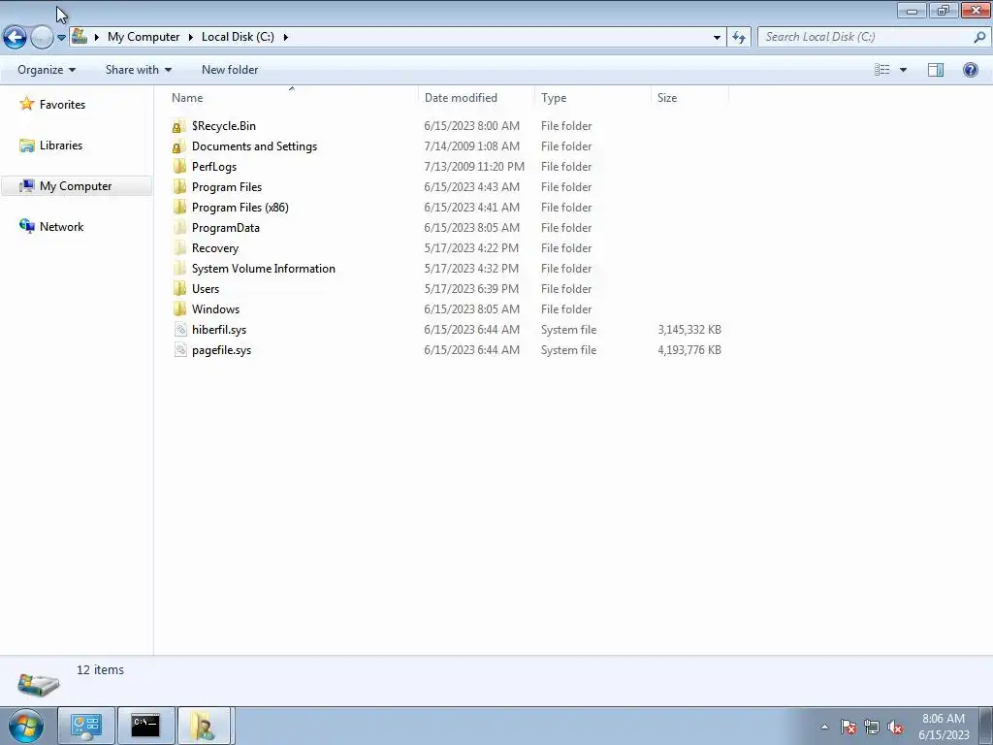Open the Windows Start menu

25,726
